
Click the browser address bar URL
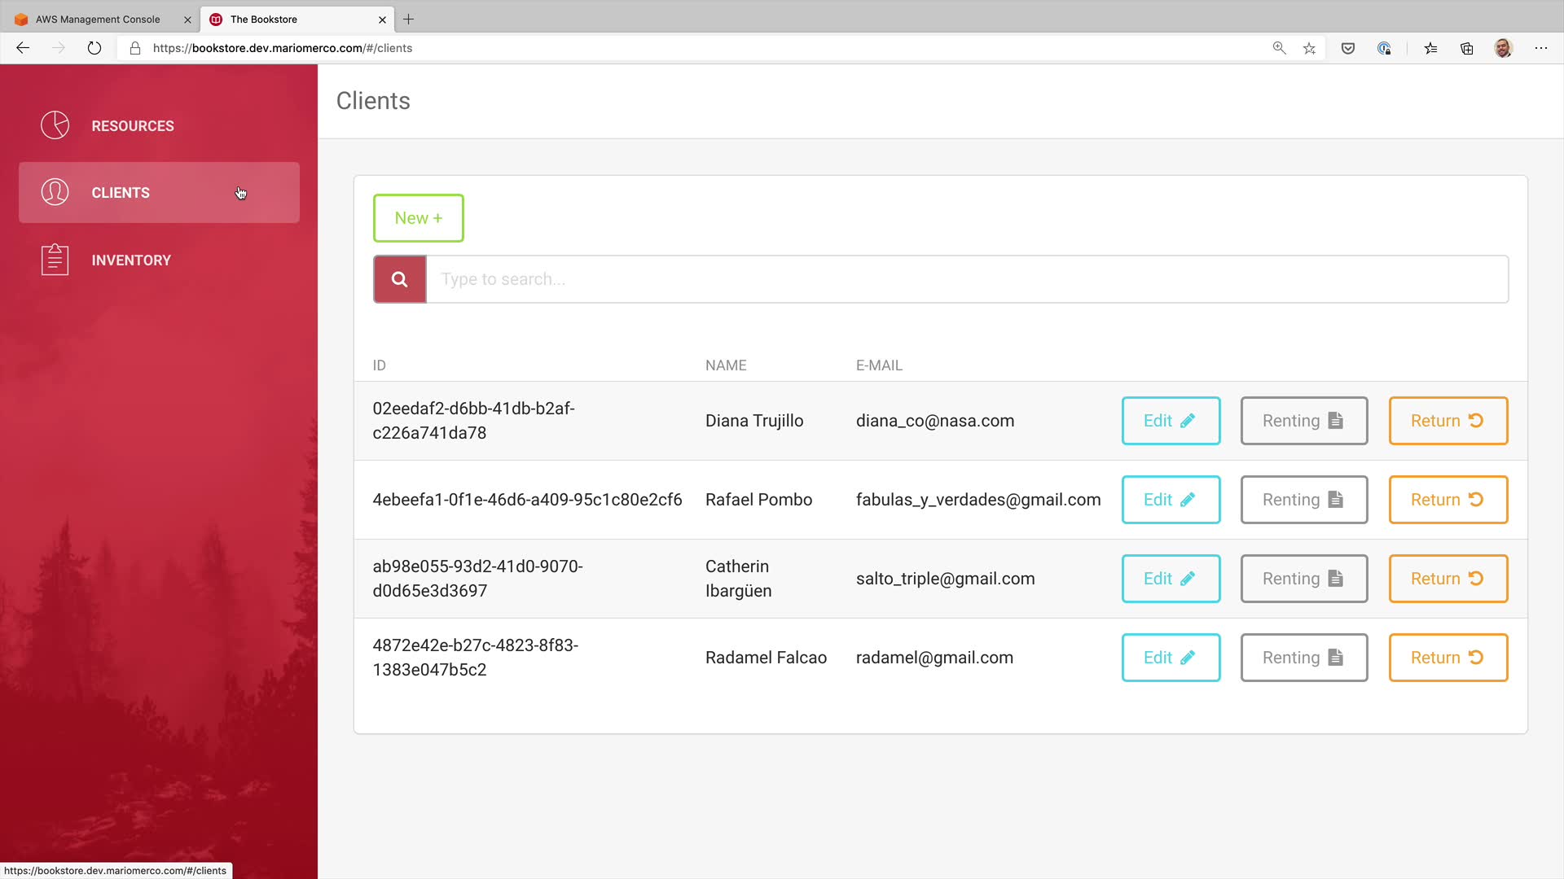click(x=283, y=48)
